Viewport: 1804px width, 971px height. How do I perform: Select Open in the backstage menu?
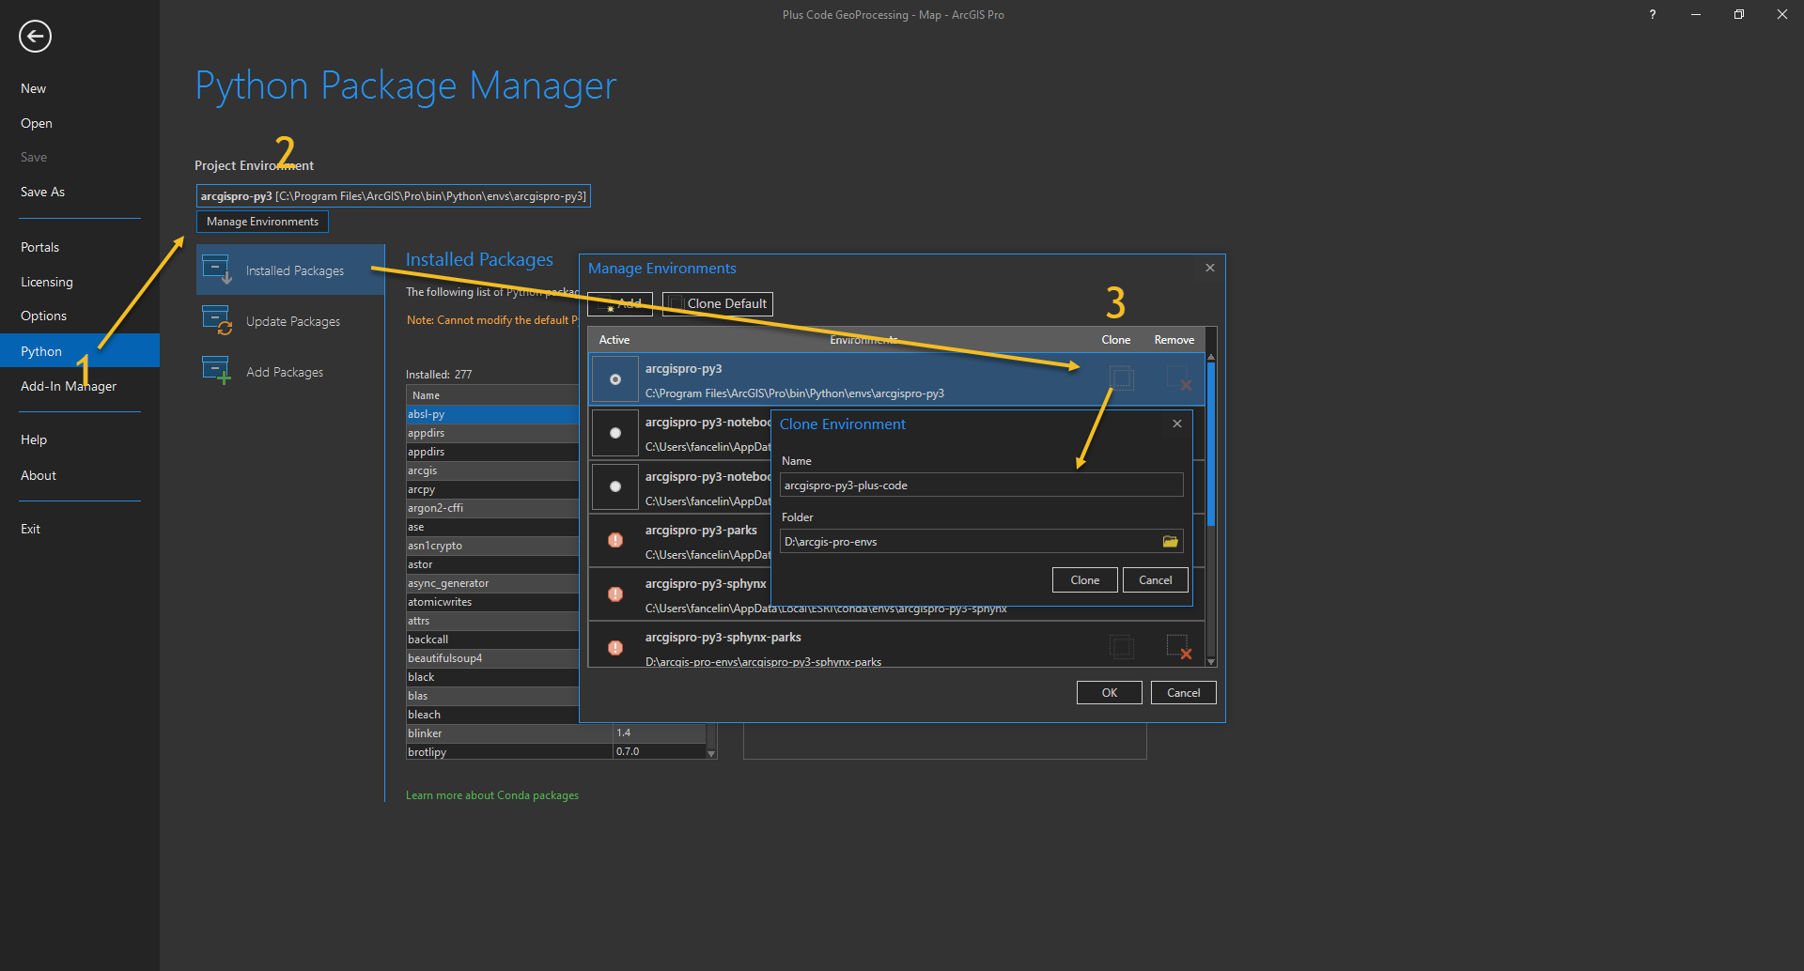(x=37, y=123)
